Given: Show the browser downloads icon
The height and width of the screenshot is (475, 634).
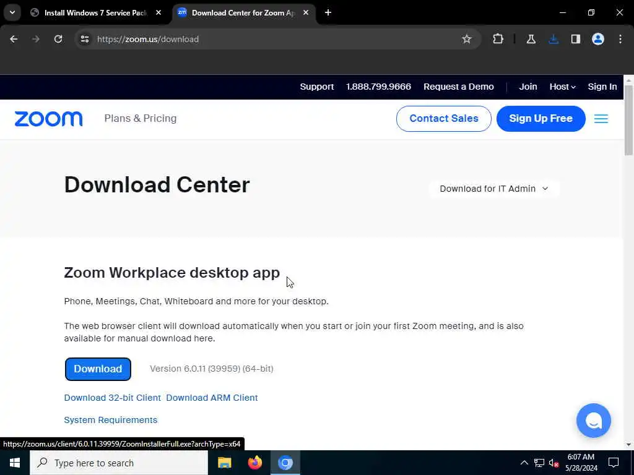Looking at the screenshot, I should coord(554,39).
